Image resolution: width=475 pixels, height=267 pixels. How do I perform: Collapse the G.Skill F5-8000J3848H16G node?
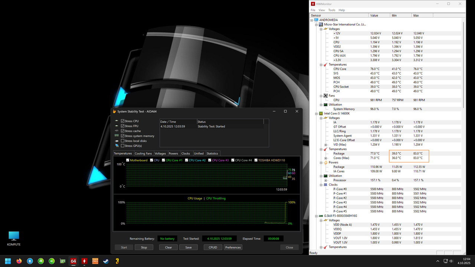click(316, 216)
